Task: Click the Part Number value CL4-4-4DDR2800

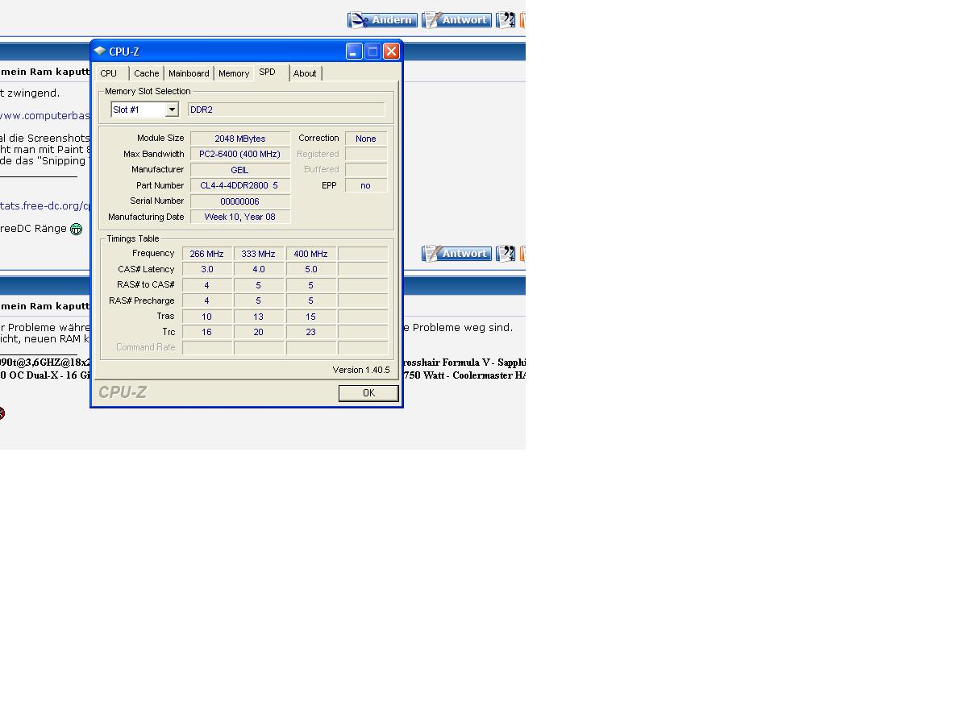Action: coord(240,185)
